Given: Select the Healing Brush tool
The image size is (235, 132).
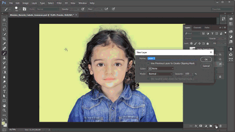Looking at the screenshot, I should (x=4, y=48).
